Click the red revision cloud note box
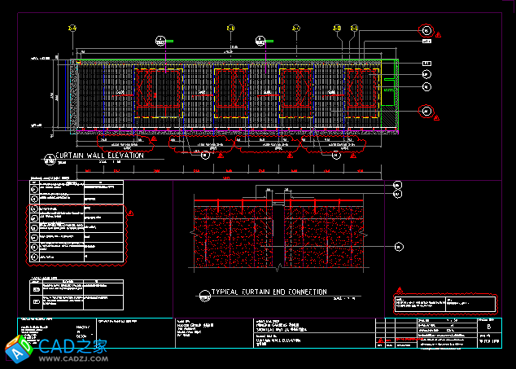This screenshot has height=369, width=516. pos(444,303)
